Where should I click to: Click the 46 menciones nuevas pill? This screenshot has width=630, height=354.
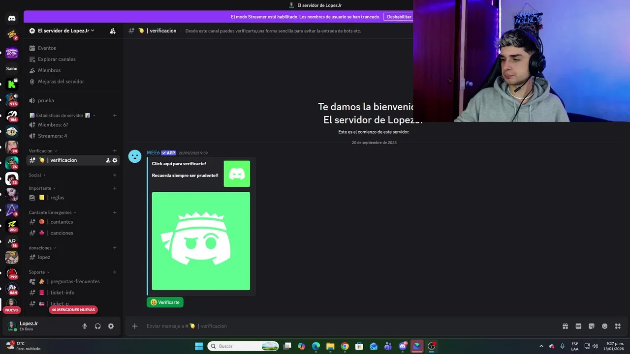pyautogui.click(x=73, y=310)
